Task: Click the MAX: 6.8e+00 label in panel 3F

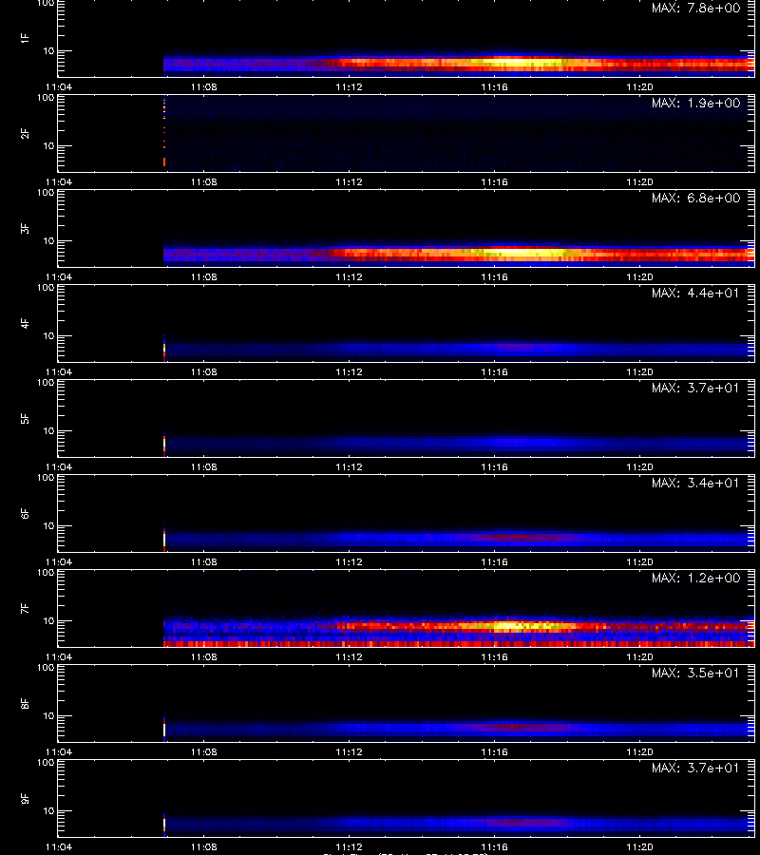Action: pos(695,198)
